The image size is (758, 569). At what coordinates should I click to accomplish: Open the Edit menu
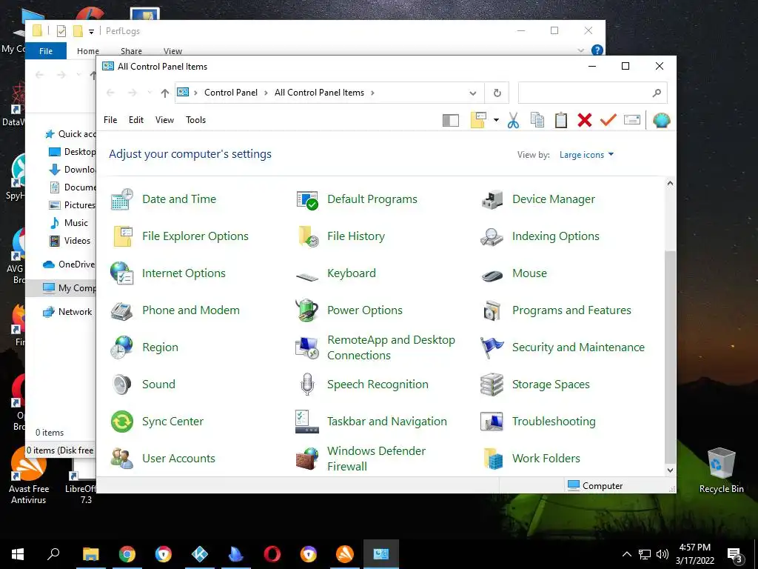coord(136,120)
